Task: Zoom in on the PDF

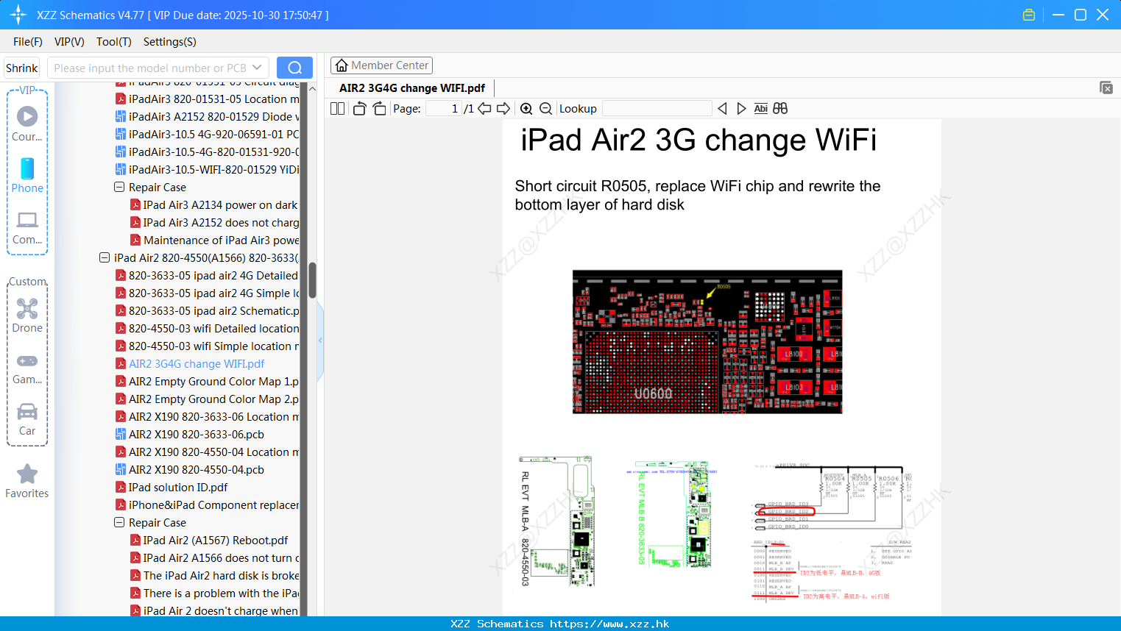Action: click(x=526, y=108)
